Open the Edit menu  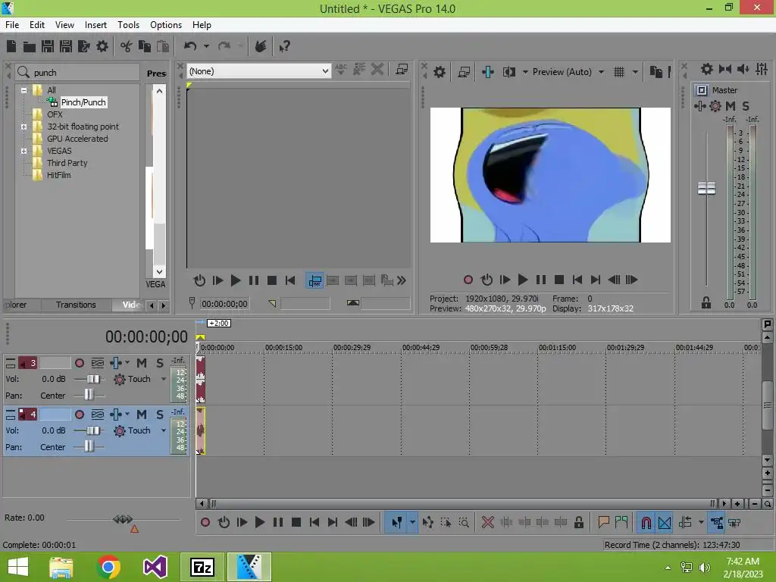[x=36, y=25]
